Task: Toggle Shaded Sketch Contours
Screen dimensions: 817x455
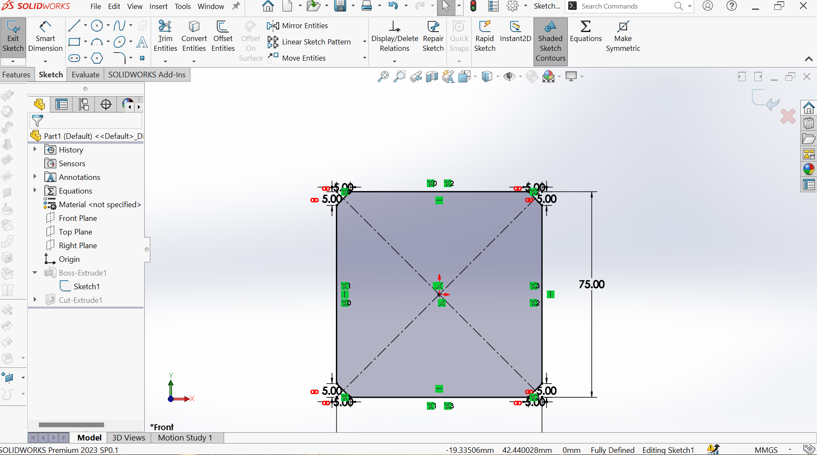Action: tap(550, 41)
